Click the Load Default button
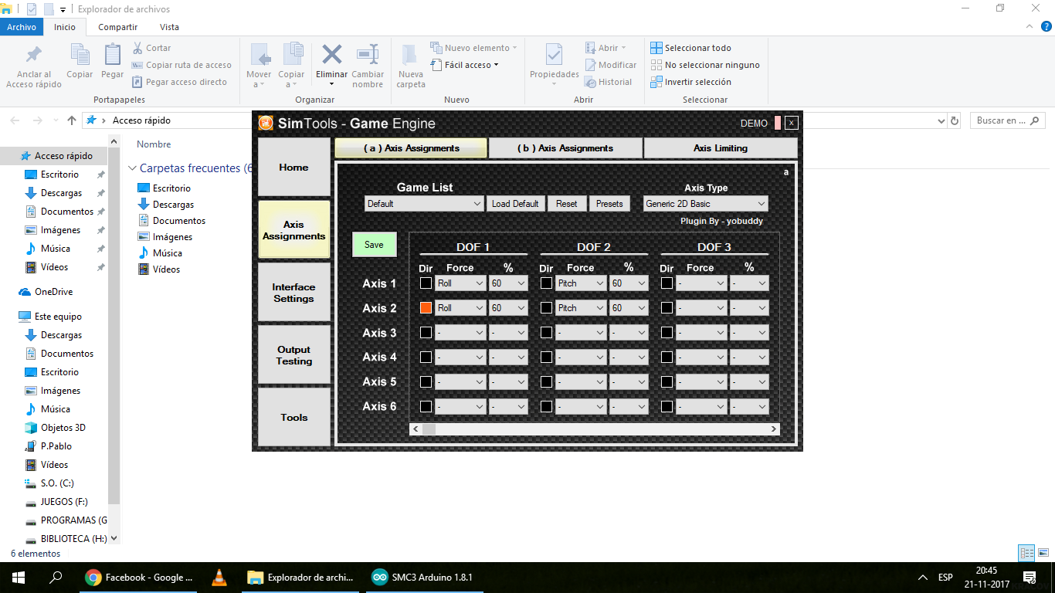 [515, 204]
